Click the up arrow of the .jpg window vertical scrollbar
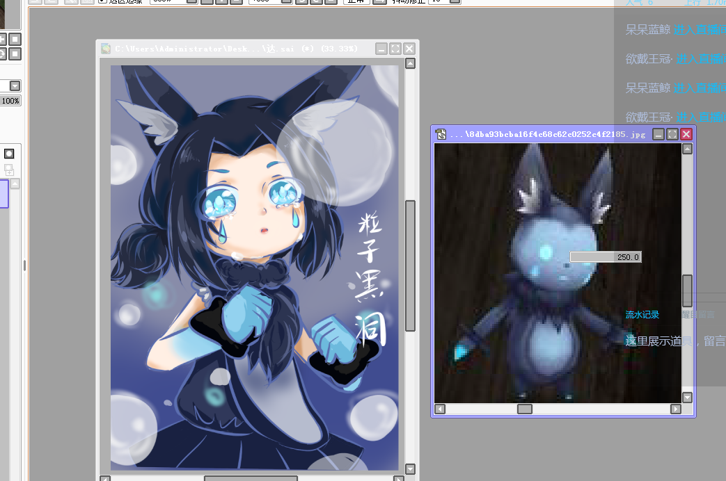The height and width of the screenshot is (481, 726). tap(688, 149)
